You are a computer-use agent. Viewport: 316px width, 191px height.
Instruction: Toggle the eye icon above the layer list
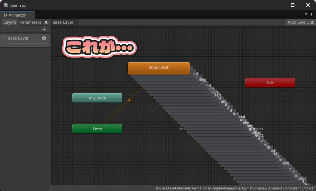click(46, 22)
